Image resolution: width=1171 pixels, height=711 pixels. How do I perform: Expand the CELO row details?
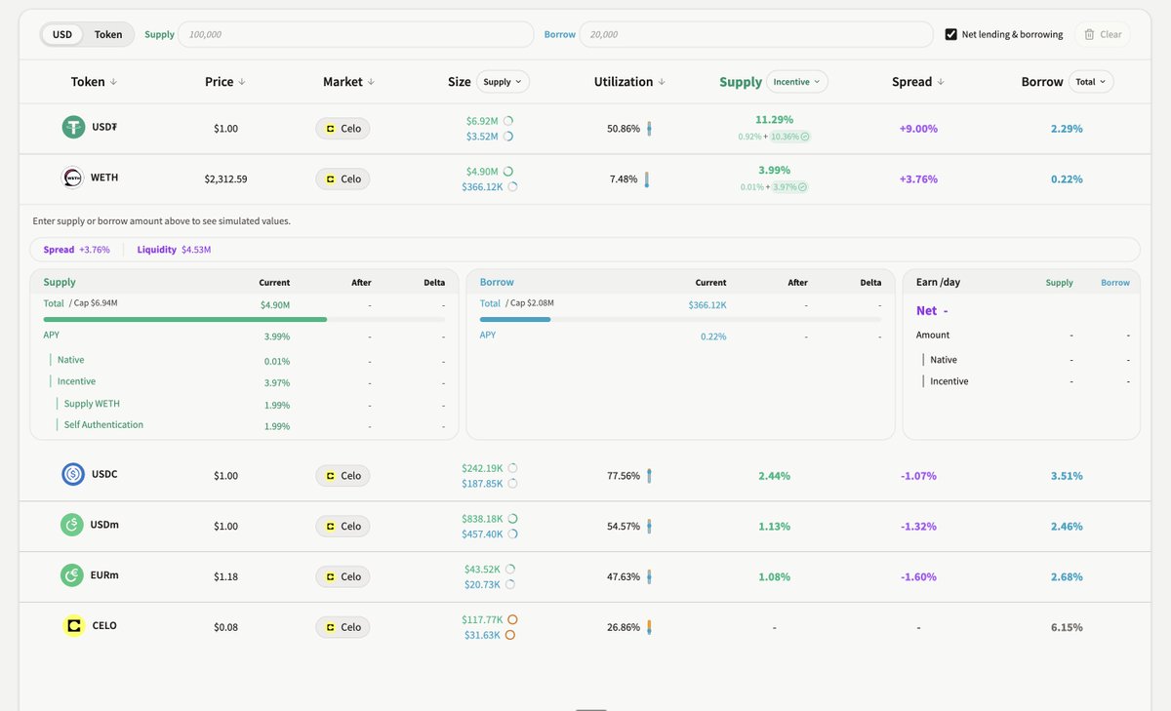coord(585,627)
